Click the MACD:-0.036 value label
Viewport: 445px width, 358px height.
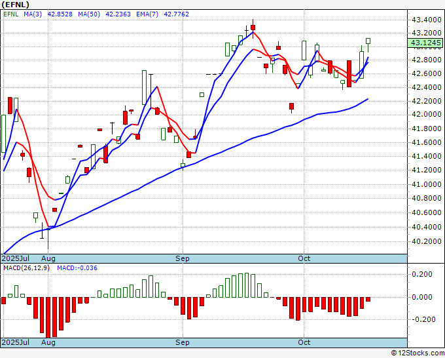tap(77, 268)
